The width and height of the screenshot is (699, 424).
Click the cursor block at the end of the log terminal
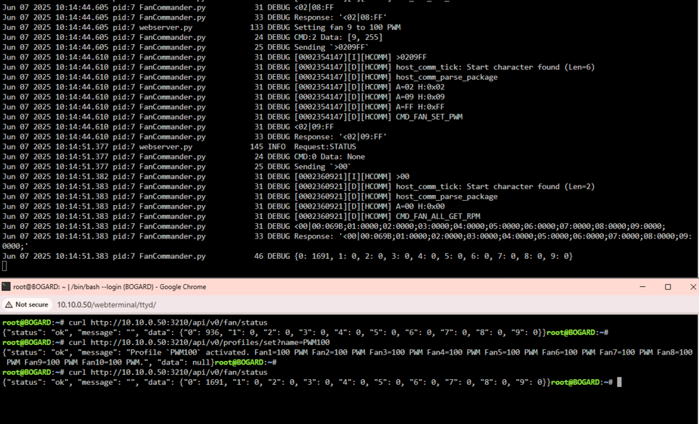click(4, 266)
